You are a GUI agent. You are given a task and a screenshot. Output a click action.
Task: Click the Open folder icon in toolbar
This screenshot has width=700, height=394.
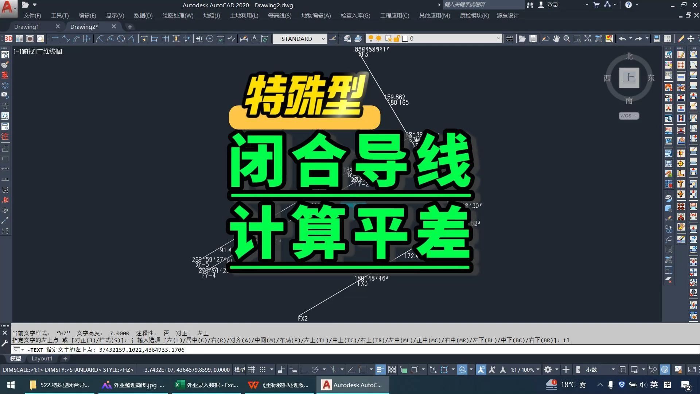(x=522, y=39)
